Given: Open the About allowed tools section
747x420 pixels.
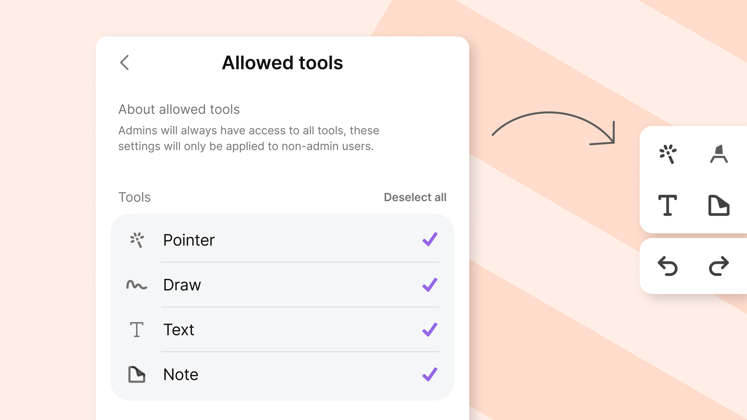Looking at the screenshot, I should [x=179, y=109].
